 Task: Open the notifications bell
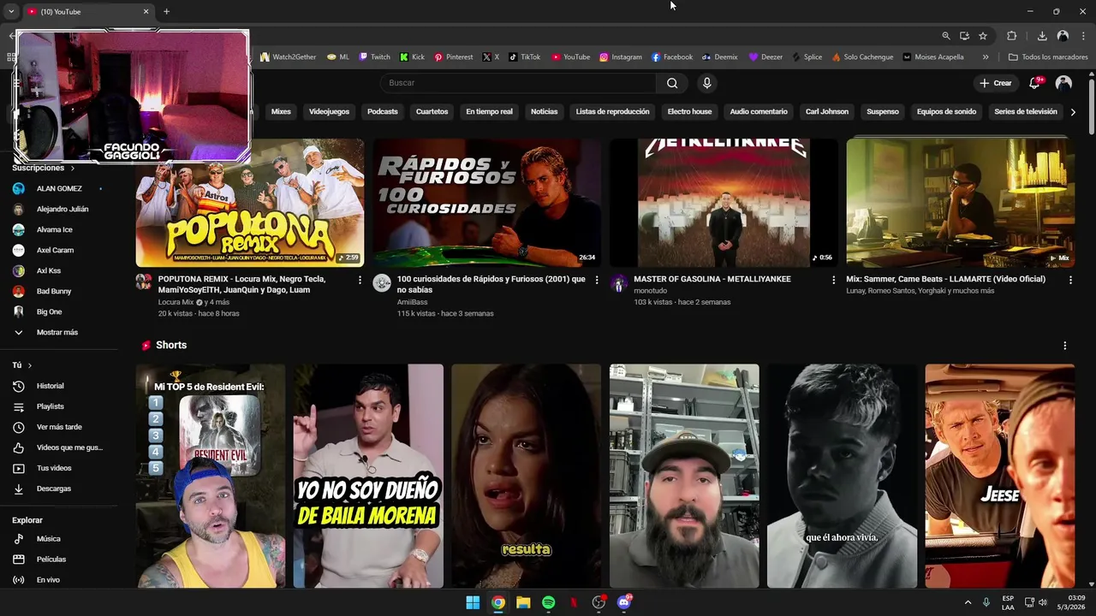point(1034,83)
